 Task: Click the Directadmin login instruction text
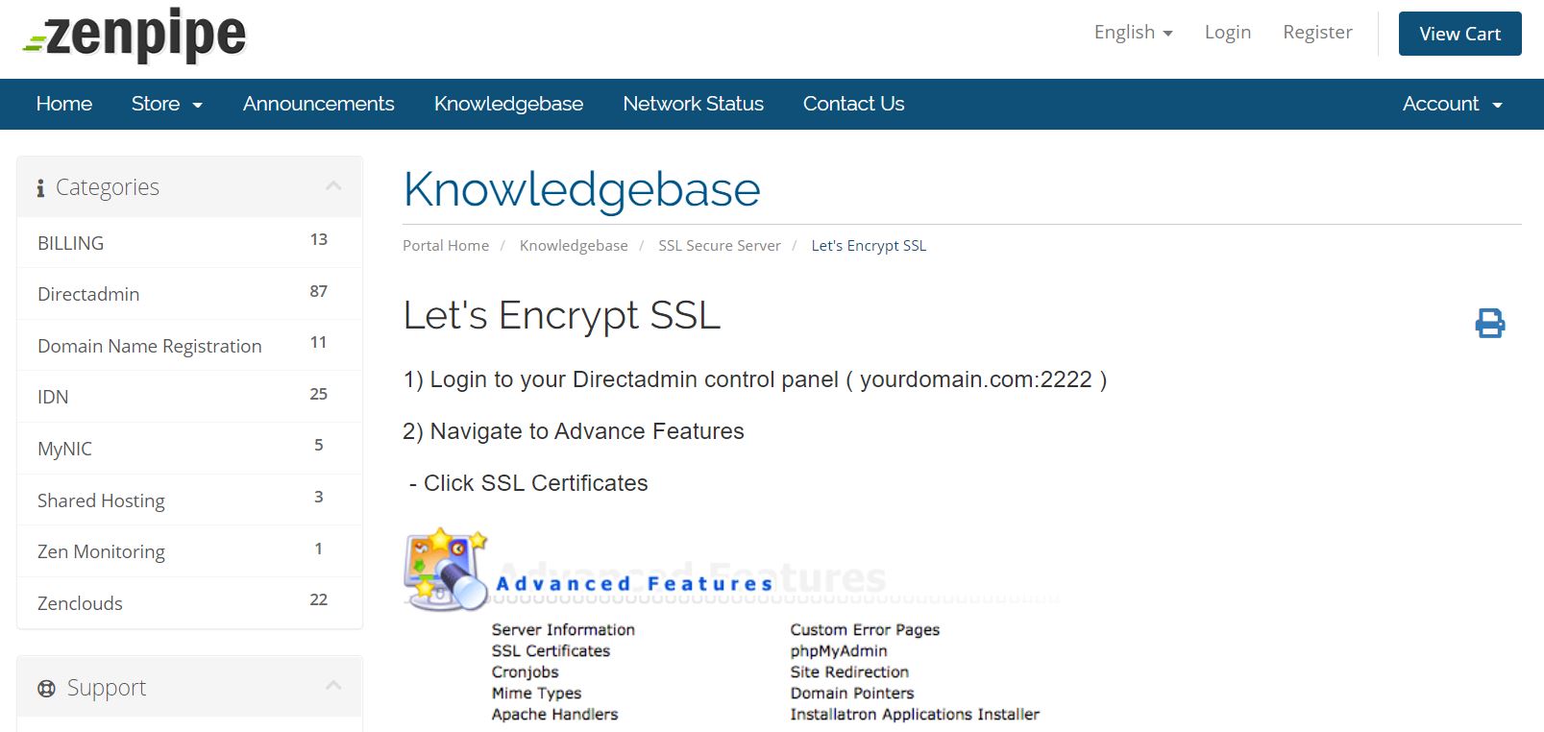pos(755,379)
